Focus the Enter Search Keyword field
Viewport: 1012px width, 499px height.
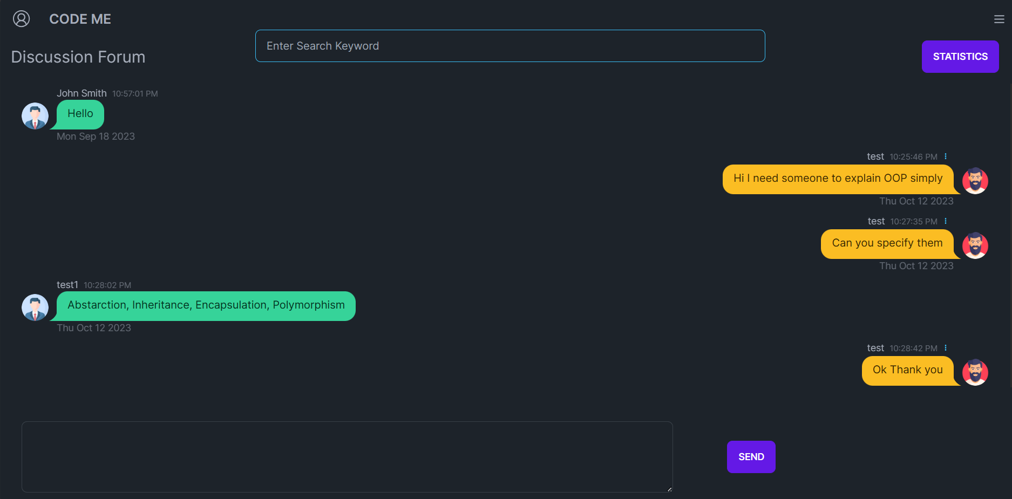point(510,46)
